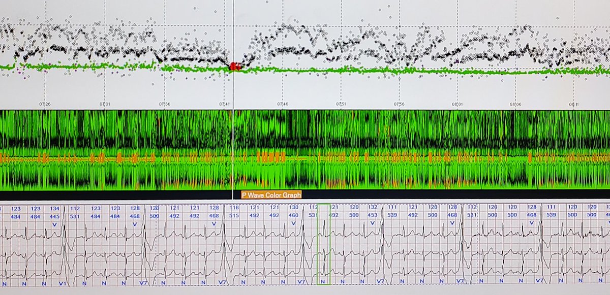Click the V1 beat annotation in the ECG strip
This screenshot has height=295, width=610.
(62, 283)
